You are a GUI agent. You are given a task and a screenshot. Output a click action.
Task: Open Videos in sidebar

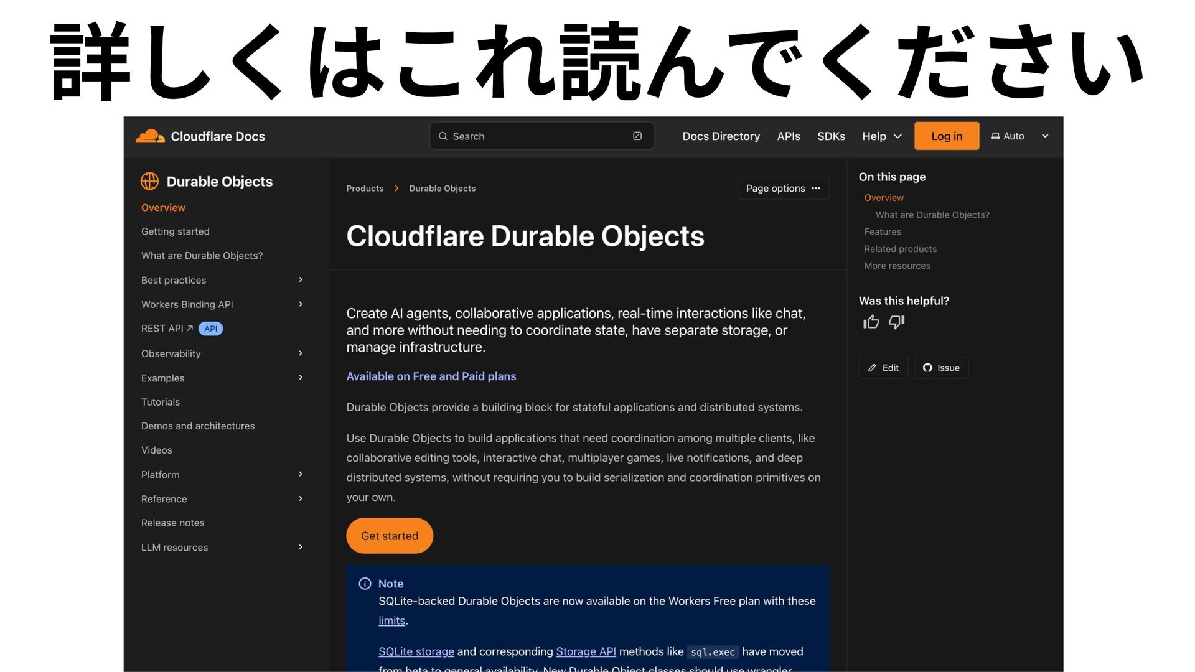pyautogui.click(x=157, y=450)
